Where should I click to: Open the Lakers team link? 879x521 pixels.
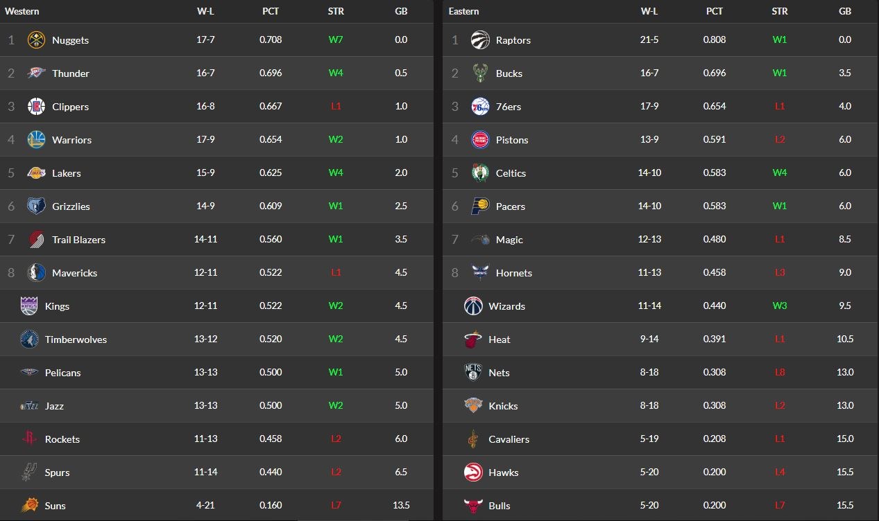(x=67, y=173)
